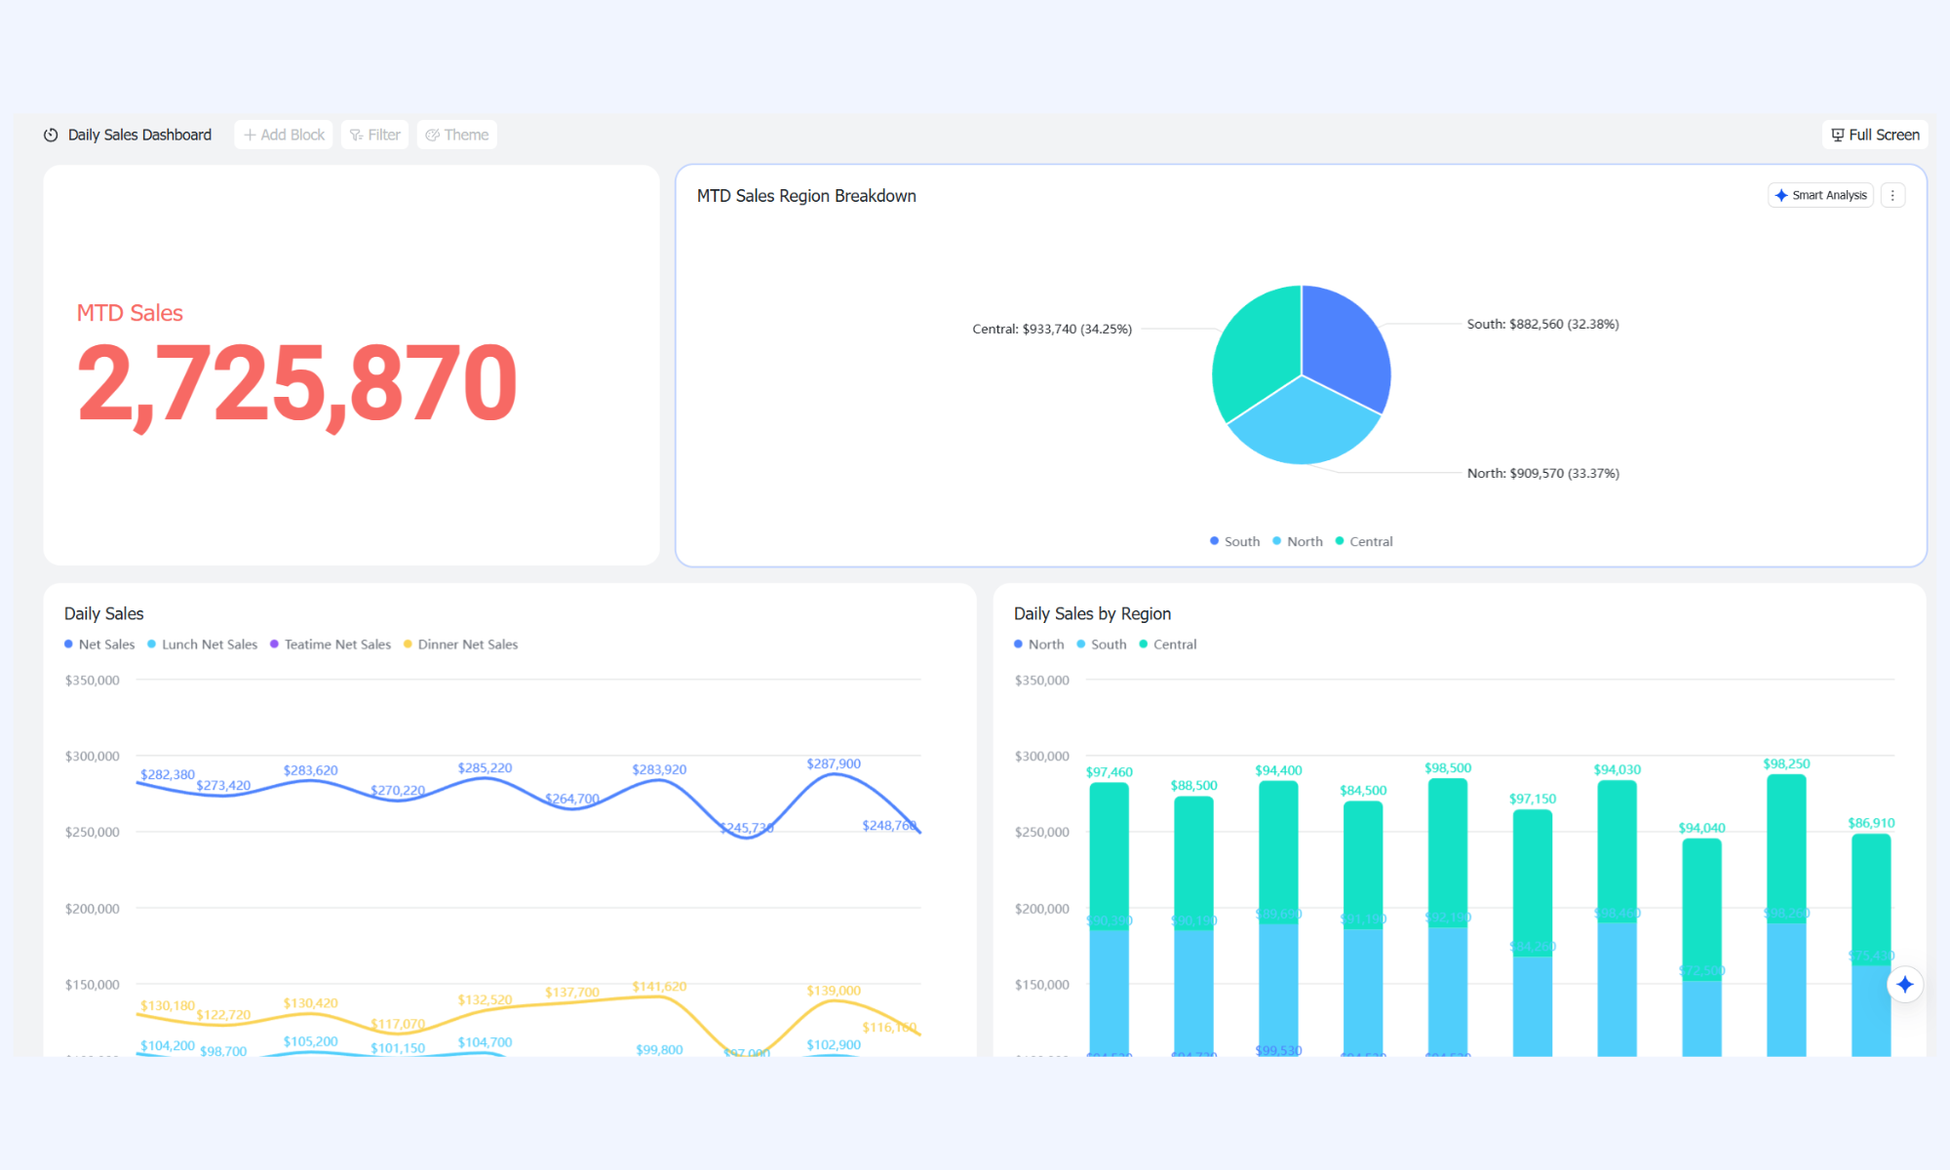Open the pie chart block's three-dot menu

1892,195
